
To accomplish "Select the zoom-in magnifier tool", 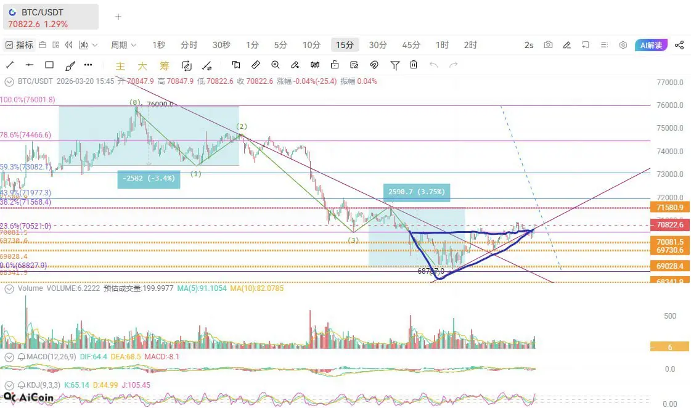I will [276, 65].
